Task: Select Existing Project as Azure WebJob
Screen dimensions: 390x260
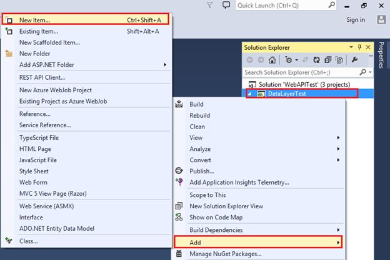Action: point(86,101)
